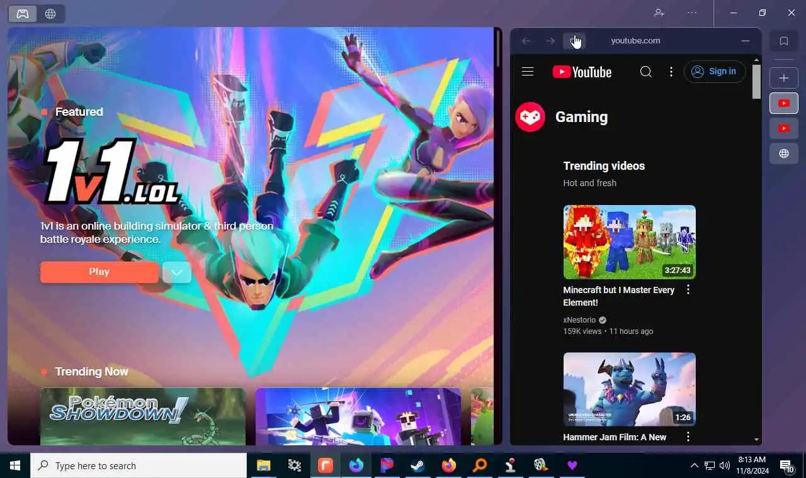The height and width of the screenshot is (478, 806).
Task: Go forward in the youtube.com side panel
Action: (x=550, y=41)
